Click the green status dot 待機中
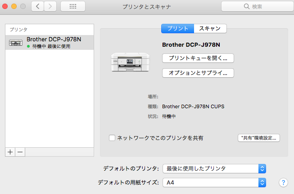The image size is (294, 194). [x=28, y=46]
